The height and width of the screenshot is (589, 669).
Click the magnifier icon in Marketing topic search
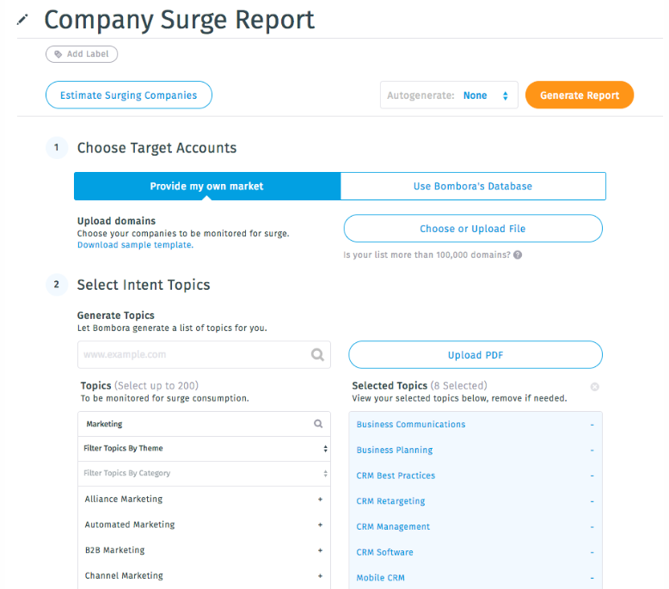(x=318, y=424)
